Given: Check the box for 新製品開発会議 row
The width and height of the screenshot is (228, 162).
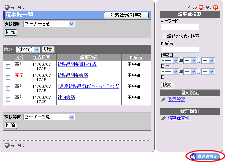Looking at the screenshot, I should tap(8, 77).
